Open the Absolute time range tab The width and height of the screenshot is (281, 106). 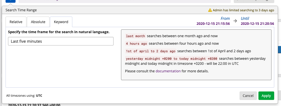pyautogui.click(x=38, y=22)
